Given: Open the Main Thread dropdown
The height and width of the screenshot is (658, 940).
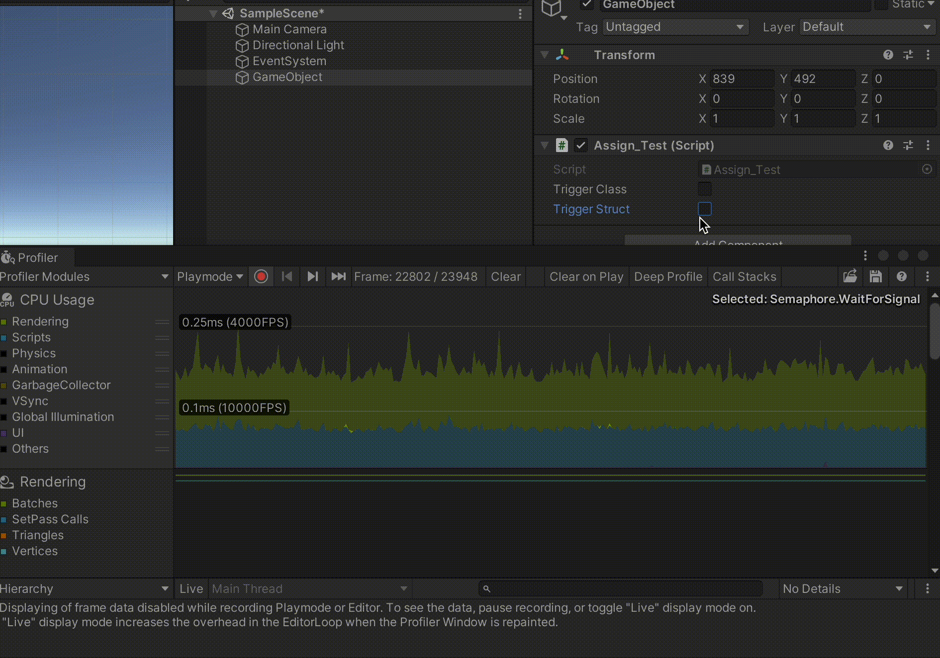Looking at the screenshot, I should (x=309, y=588).
